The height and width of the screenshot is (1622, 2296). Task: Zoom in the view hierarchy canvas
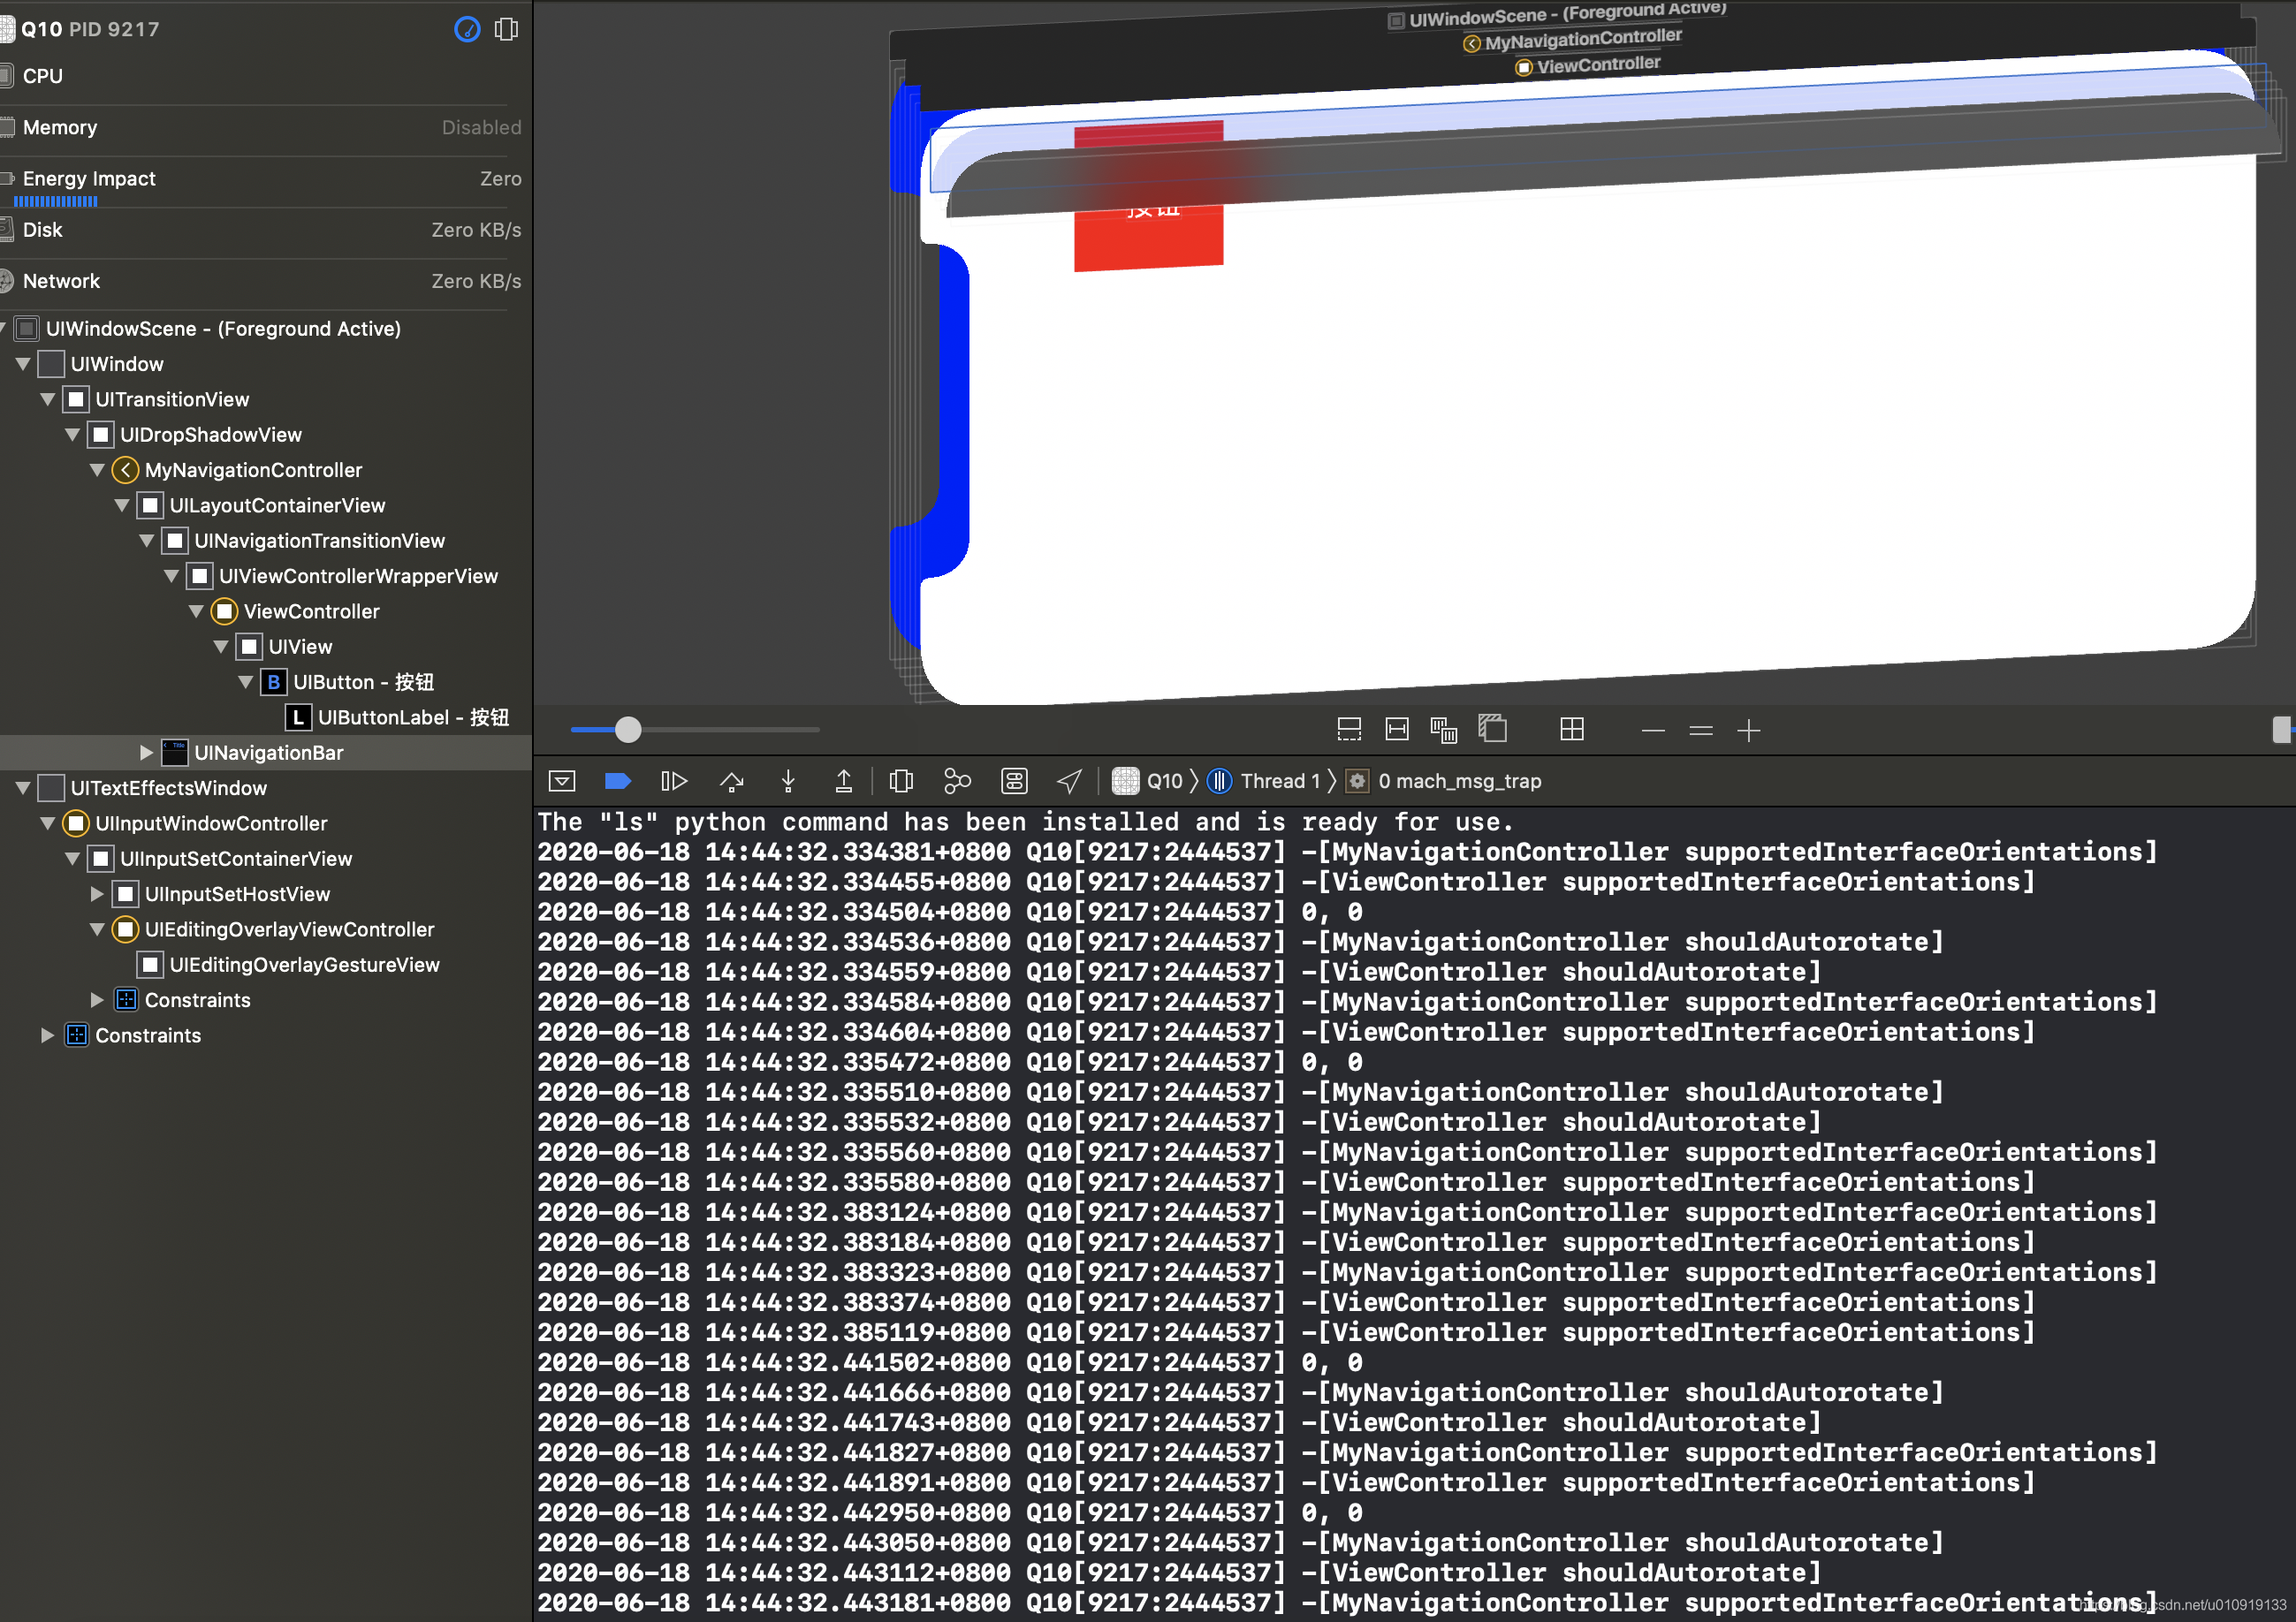point(1749,731)
